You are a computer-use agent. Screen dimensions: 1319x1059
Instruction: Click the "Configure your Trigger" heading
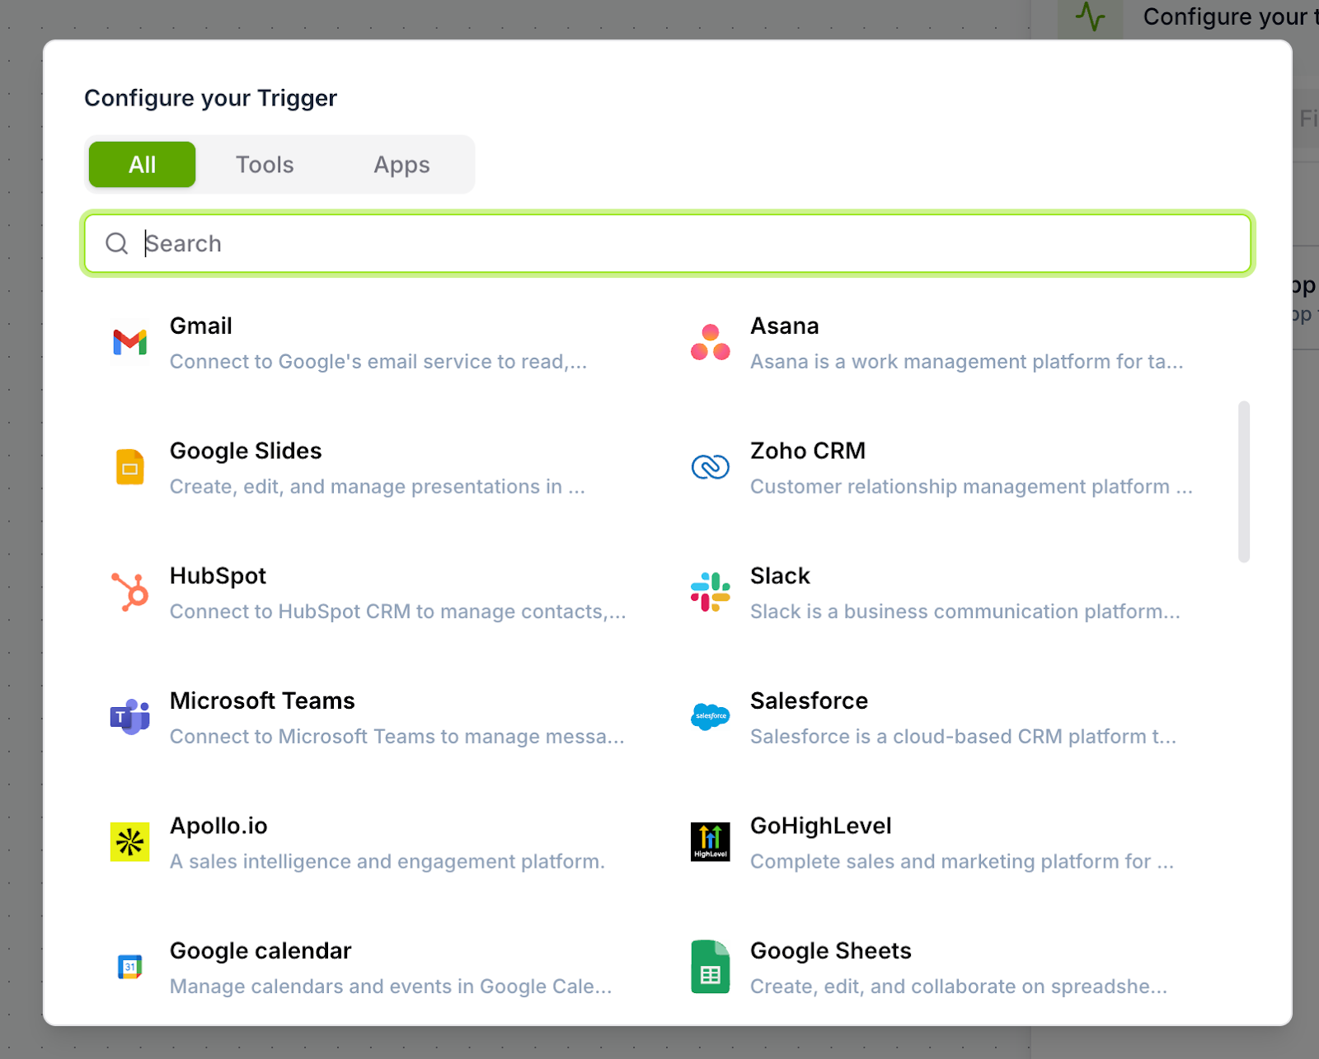coord(211,98)
